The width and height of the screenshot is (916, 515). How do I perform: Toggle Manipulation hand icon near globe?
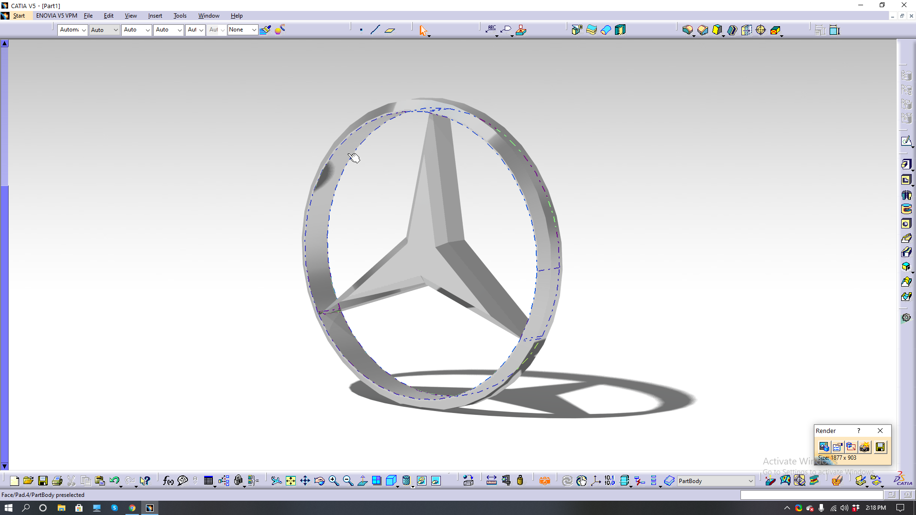click(x=582, y=481)
